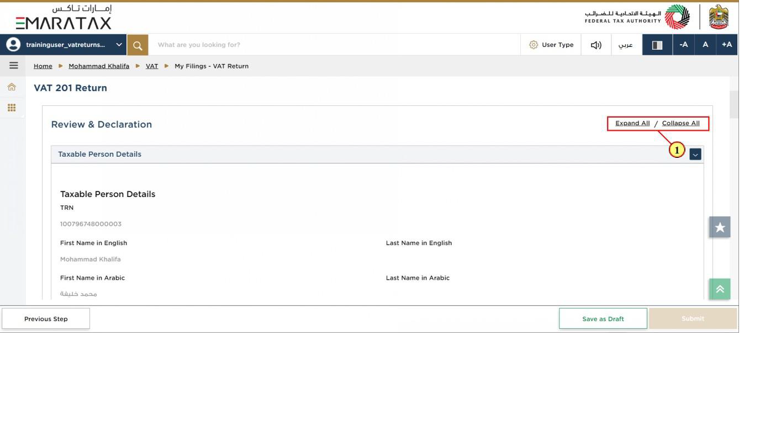Screen dimensions: 781x442
Task: Select TRN value 100796748000003
Action: (91, 224)
